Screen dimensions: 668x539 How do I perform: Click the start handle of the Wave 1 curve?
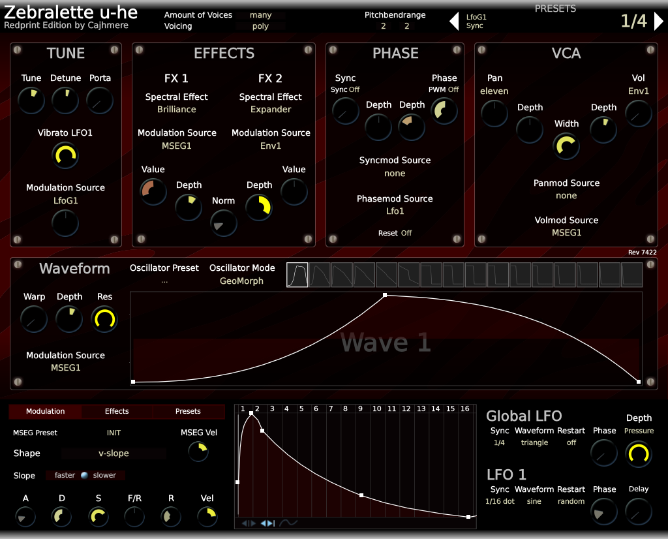click(133, 382)
